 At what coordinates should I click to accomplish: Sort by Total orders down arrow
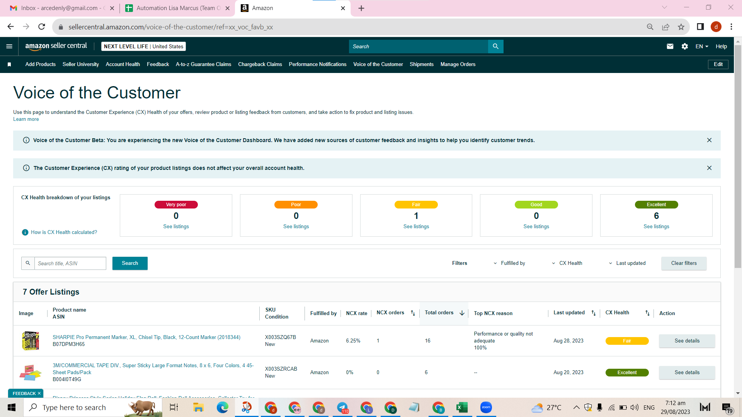462,313
